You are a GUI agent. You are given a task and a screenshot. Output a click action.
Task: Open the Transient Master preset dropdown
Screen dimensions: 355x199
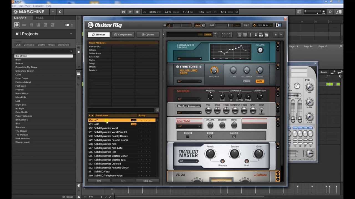tap(188, 161)
